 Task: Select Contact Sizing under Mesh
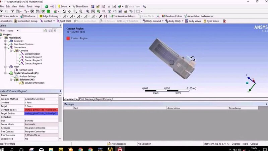pyautogui.click(x=26, y=70)
